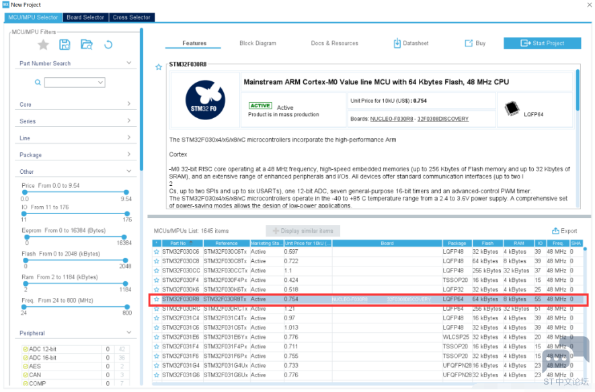595x392 pixels.
Task: Favorite the STM32F030R8 detail star
Action: 159,67
